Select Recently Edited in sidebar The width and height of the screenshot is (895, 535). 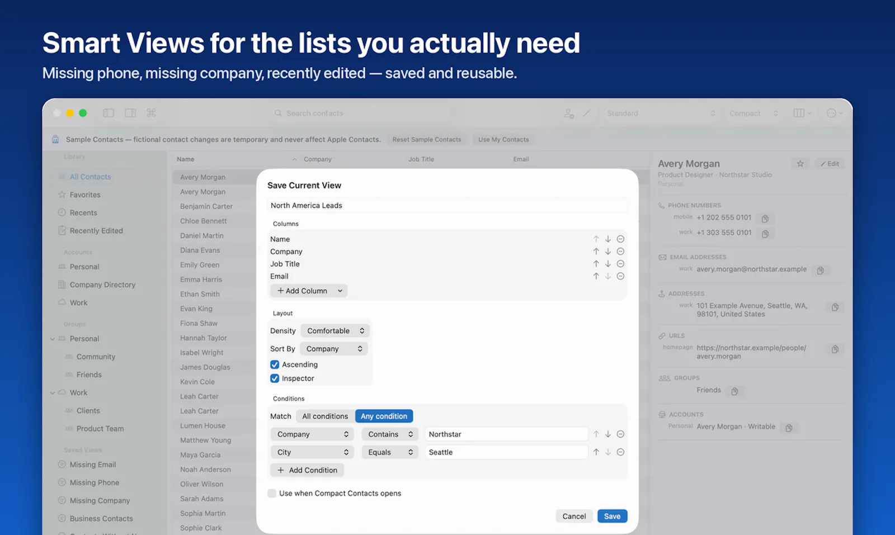click(96, 231)
